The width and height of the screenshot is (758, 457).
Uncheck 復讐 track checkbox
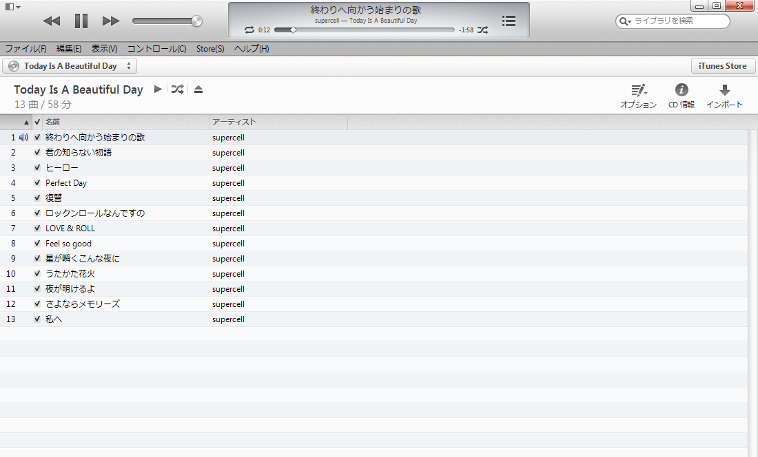pos(37,198)
